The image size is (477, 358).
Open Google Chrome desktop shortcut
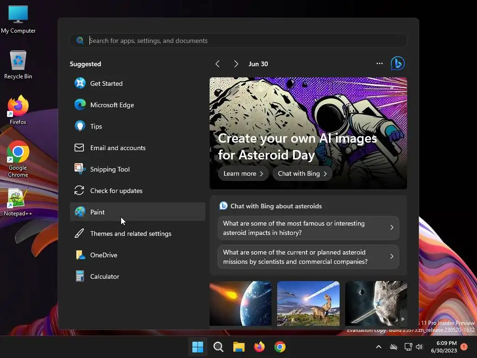(x=18, y=159)
